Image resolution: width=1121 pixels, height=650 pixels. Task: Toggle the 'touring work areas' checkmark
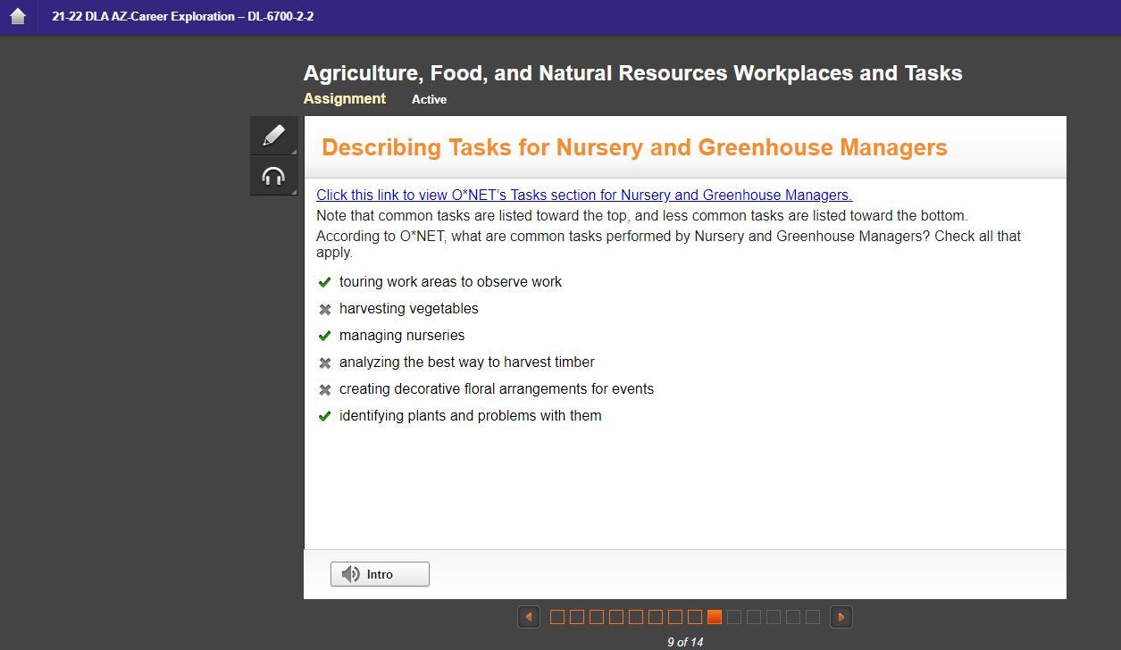pyautogui.click(x=325, y=282)
